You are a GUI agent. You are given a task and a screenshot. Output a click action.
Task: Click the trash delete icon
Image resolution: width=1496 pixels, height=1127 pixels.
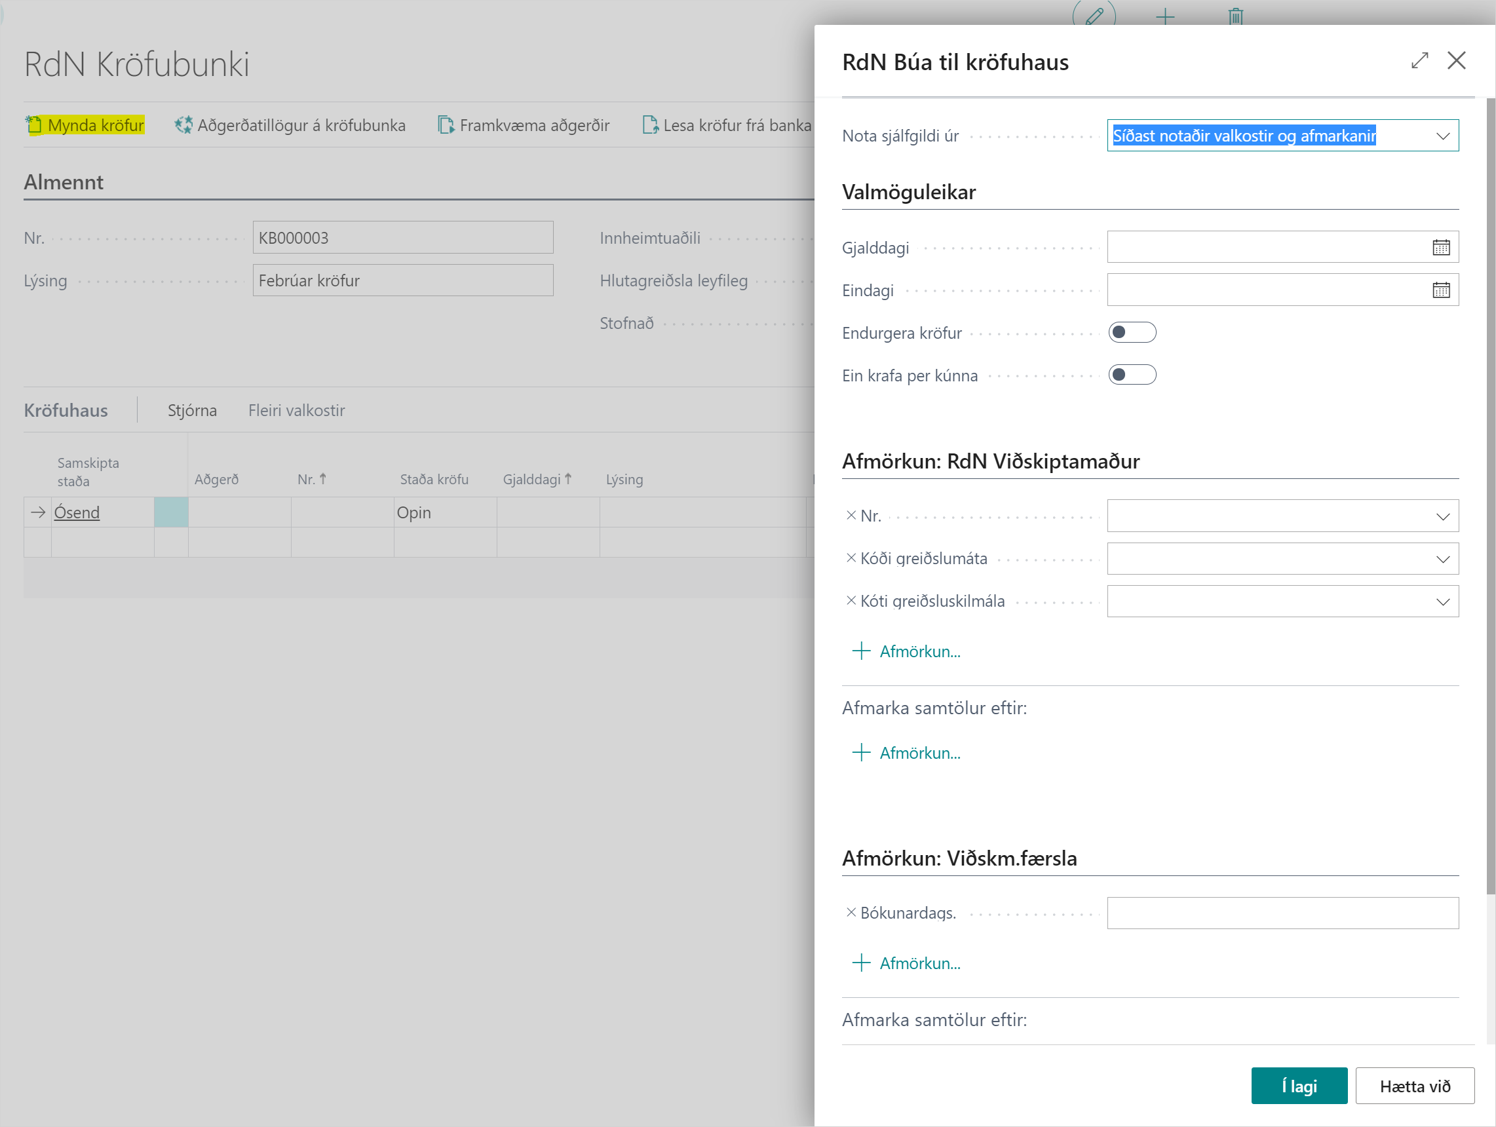click(x=1235, y=16)
